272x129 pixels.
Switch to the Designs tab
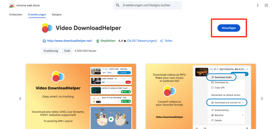57,15
